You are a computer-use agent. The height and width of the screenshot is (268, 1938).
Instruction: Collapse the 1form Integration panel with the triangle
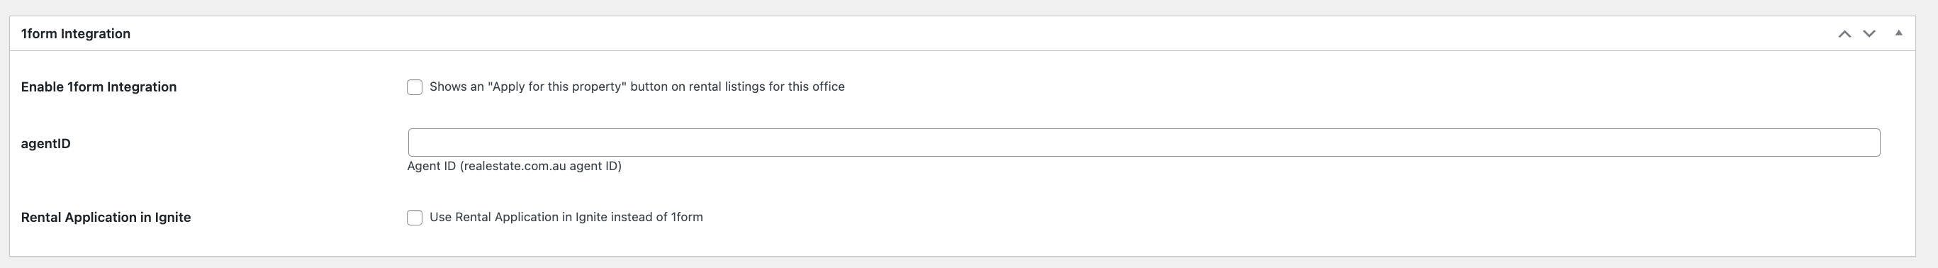[1898, 33]
